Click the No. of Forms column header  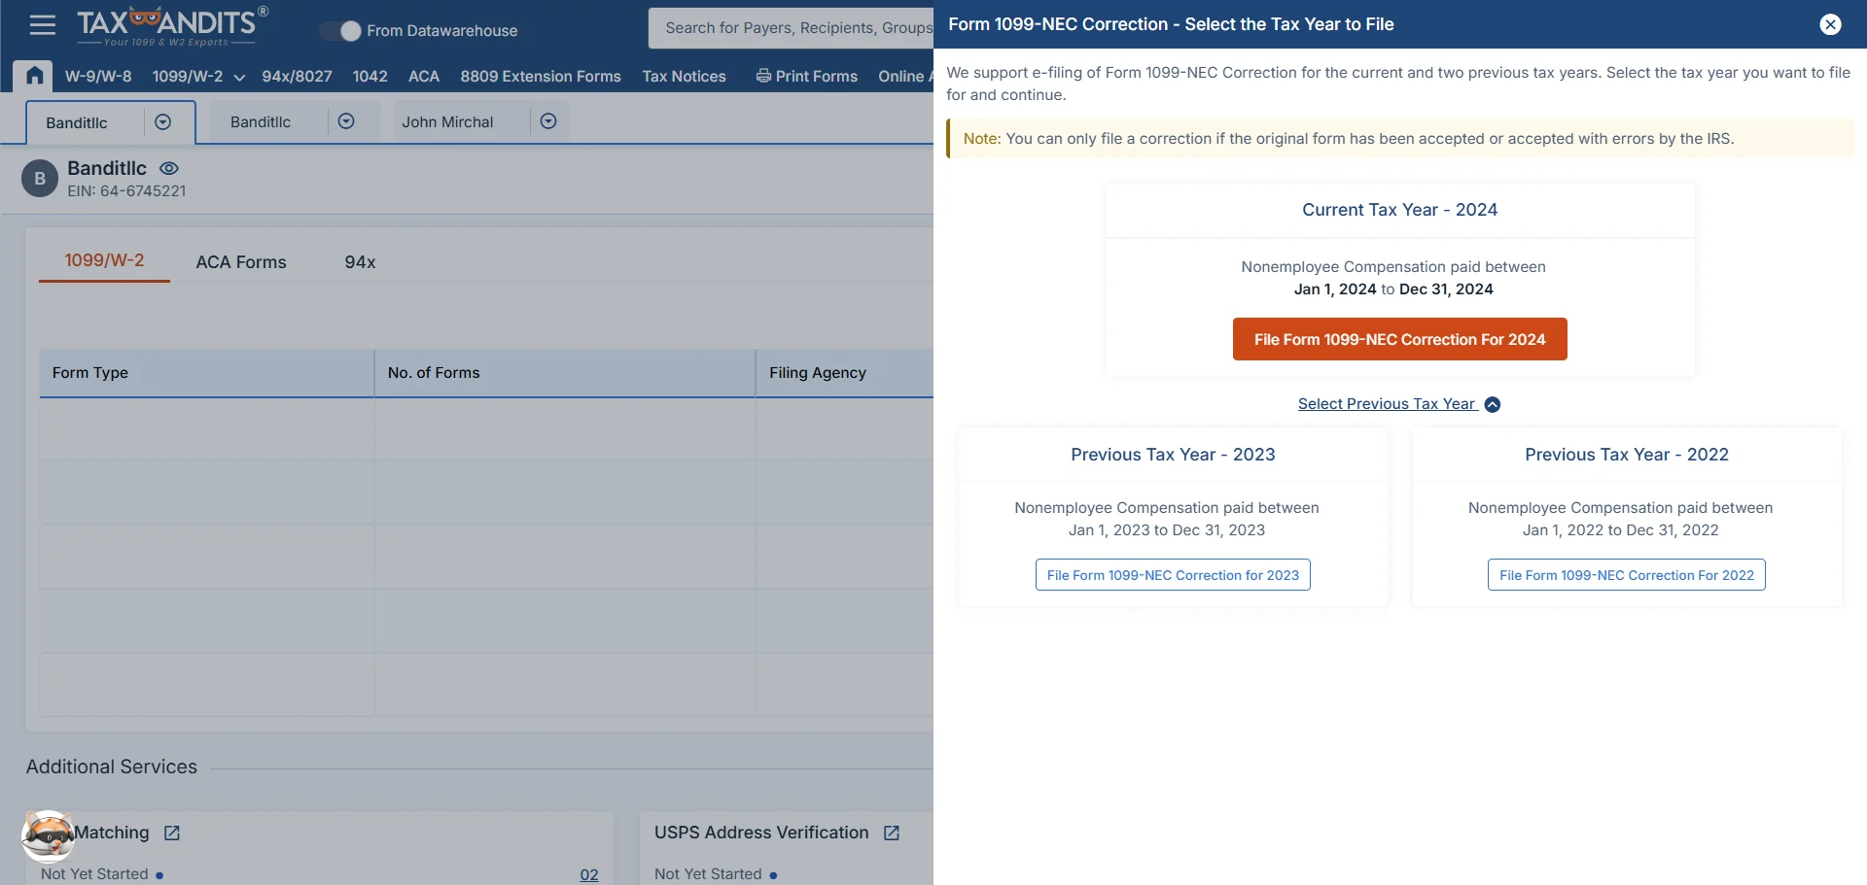coord(565,373)
